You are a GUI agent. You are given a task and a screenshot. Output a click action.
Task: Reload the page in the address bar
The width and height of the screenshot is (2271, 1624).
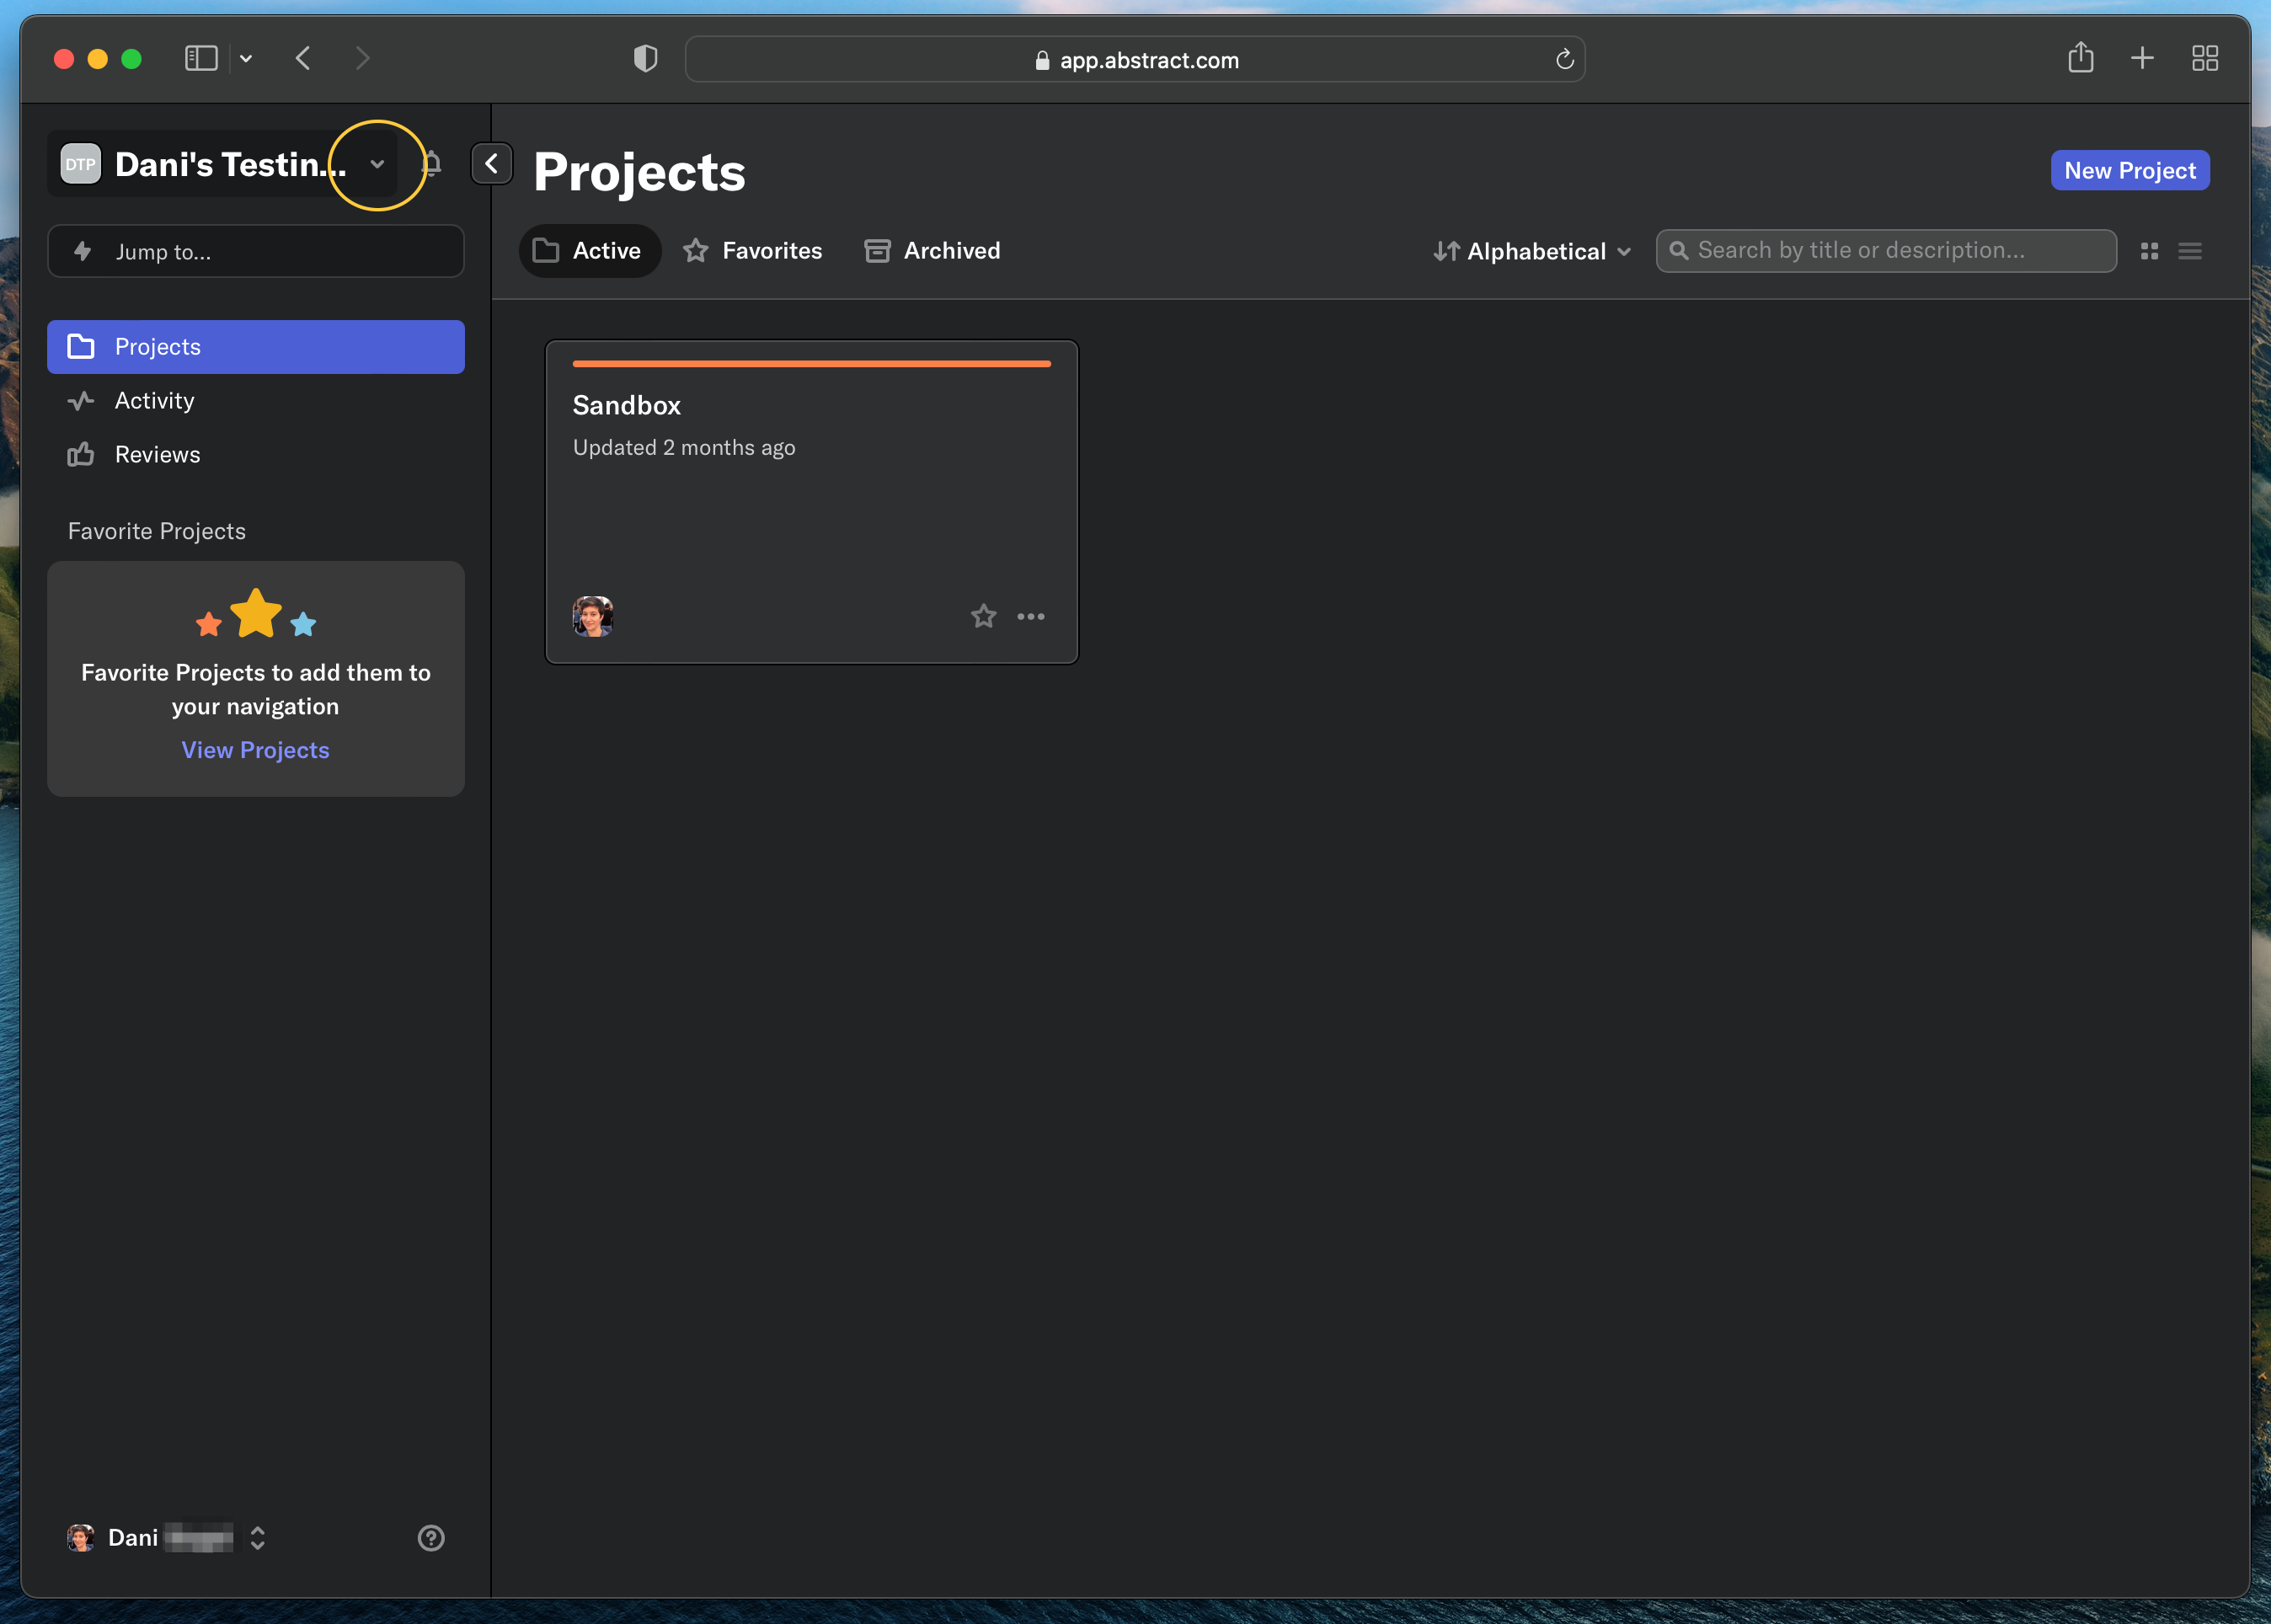point(1565,60)
